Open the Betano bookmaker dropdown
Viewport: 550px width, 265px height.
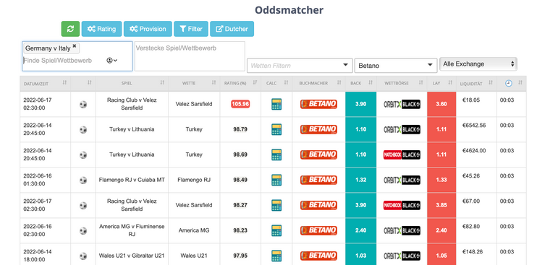[396, 66]
